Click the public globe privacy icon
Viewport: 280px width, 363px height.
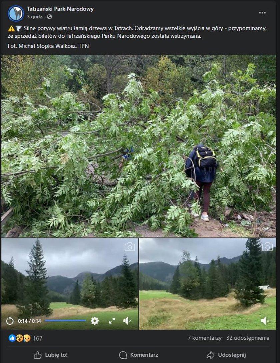[x=49, y=17]
